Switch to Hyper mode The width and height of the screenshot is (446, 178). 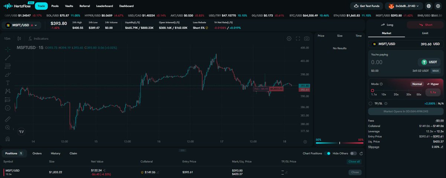433,84
